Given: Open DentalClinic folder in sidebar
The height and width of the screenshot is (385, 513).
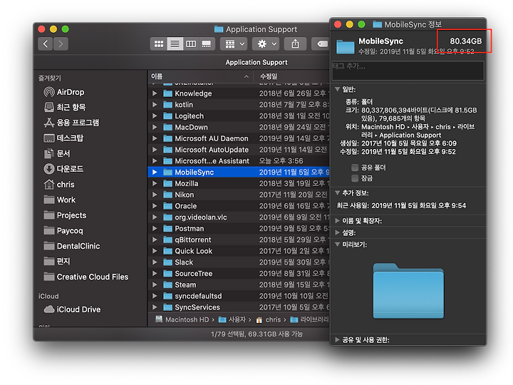Looking at the screenshot, I should 72,246.
